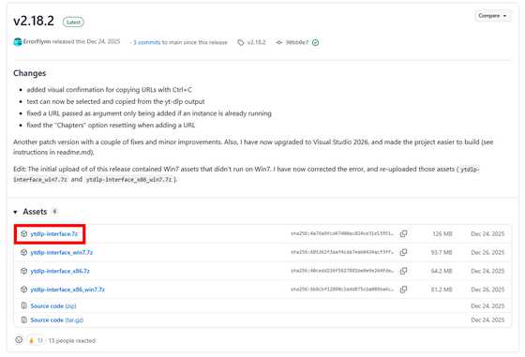Download Source code (zip)

(x=53, y=305)
